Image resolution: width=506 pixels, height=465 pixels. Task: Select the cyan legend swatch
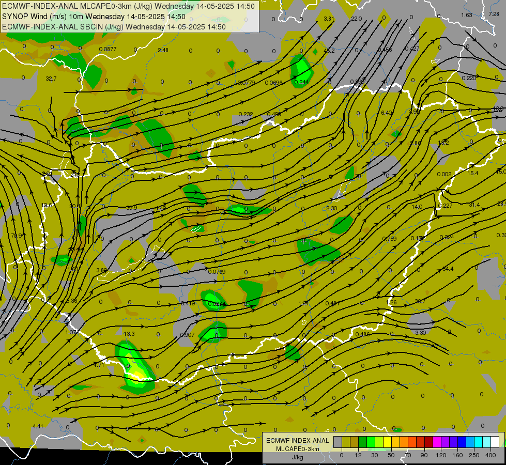tap(479, 442)
